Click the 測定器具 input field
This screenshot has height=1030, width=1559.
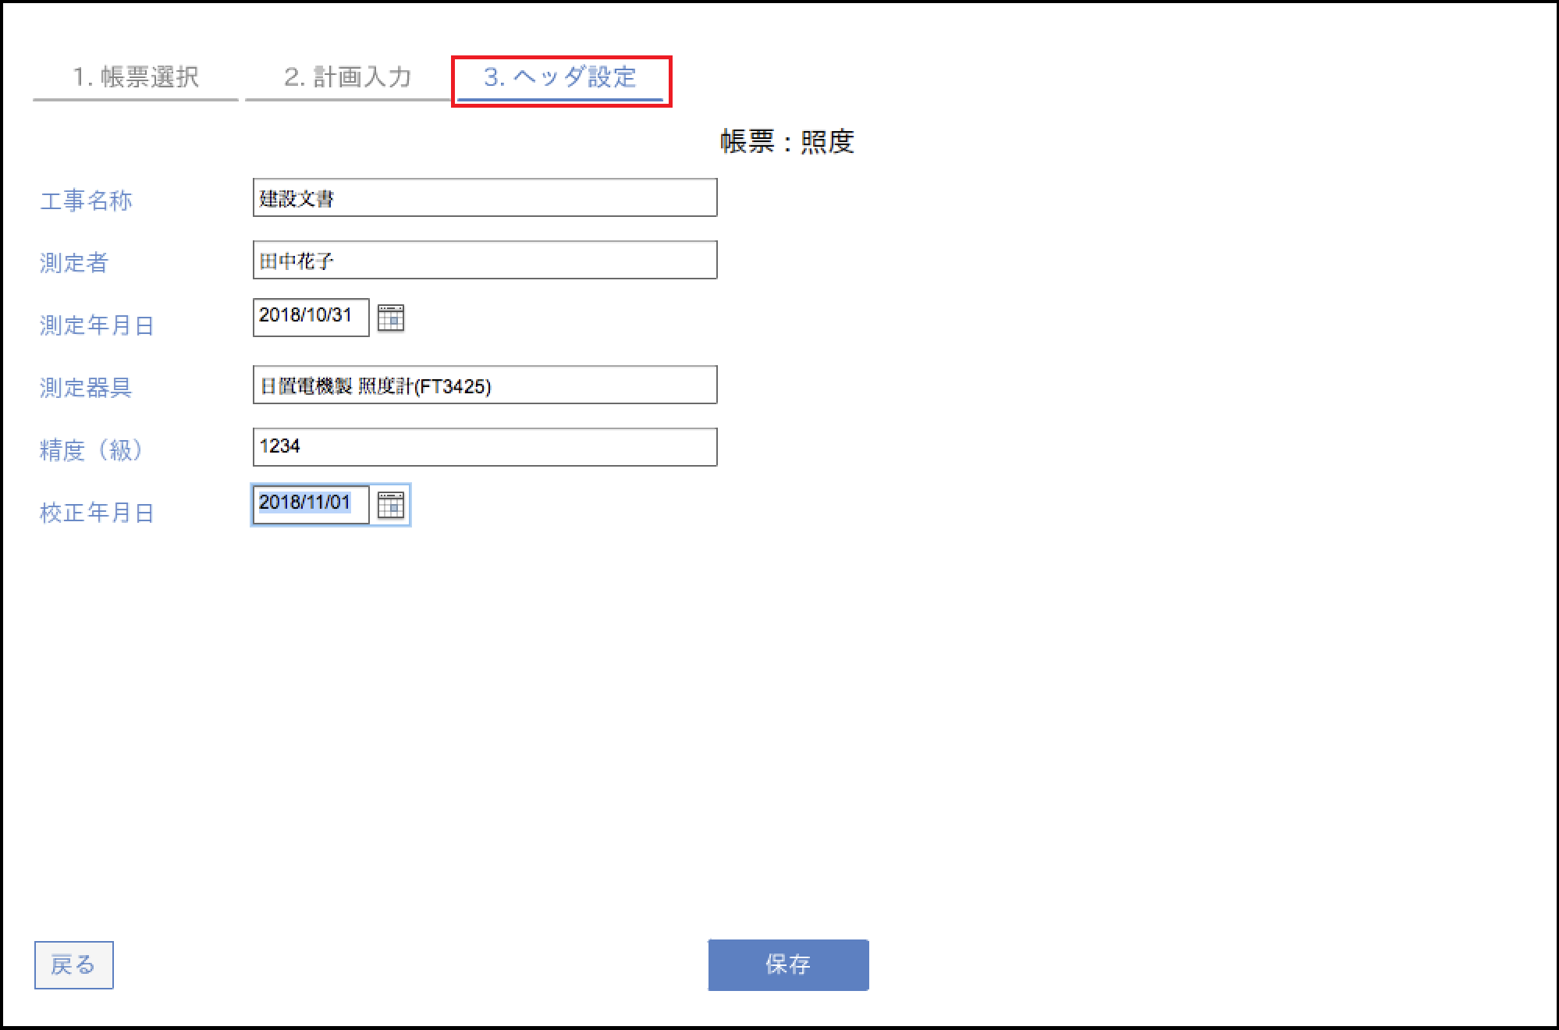point(485,385)
